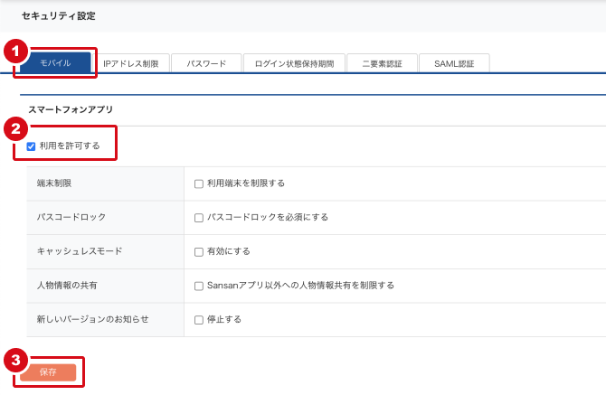Switch to the SAML認証 tab
606x395 pixels.
tap(455, 63)
